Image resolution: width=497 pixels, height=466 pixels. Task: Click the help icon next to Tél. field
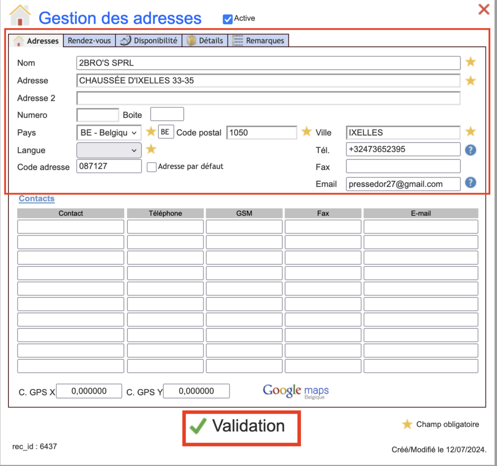tap(470, 150)
